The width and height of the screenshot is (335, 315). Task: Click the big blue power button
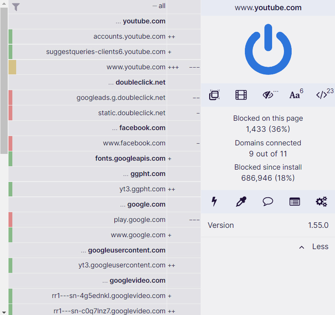pos(268,49)
